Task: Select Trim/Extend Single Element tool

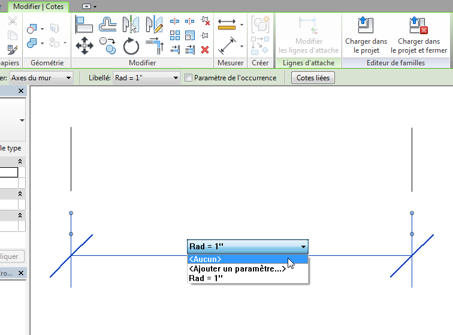Action: coord(175,50)
